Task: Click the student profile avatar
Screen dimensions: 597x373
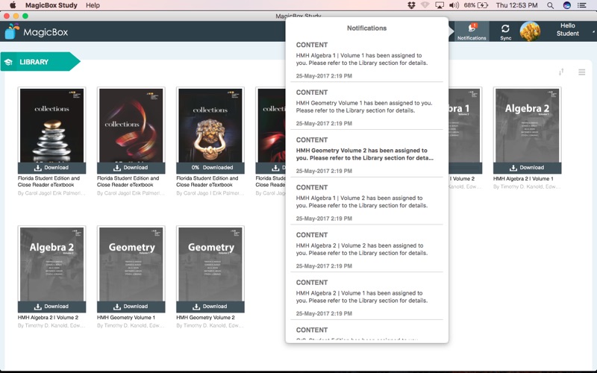Action: pos(530,31)
